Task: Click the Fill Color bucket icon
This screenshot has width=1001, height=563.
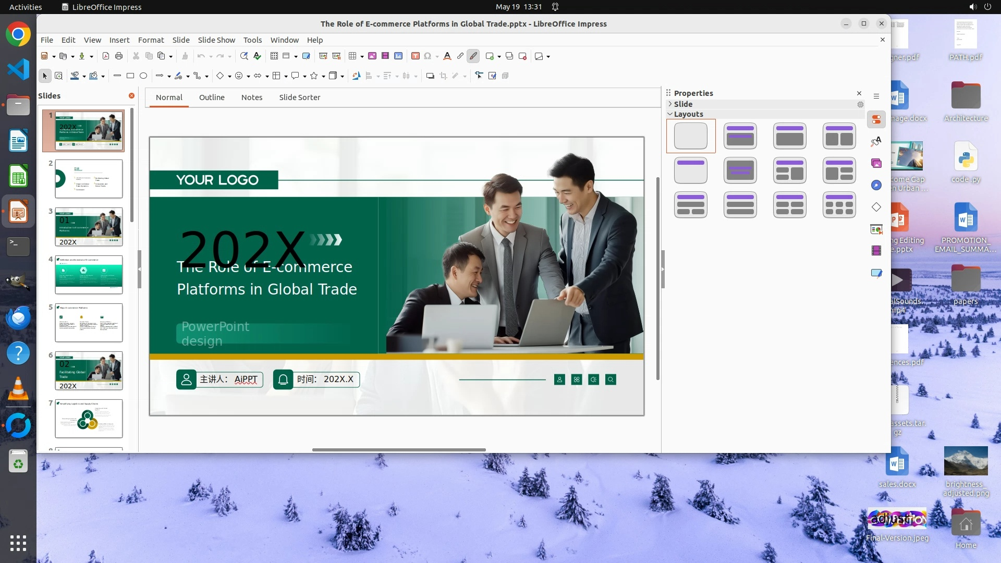Action: 93,76
